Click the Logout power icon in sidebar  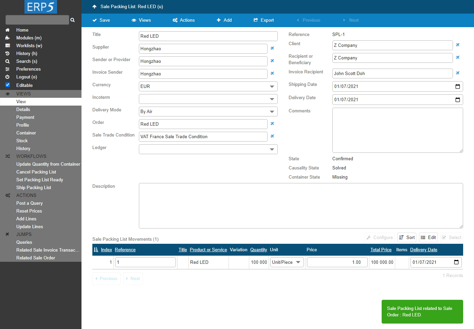tap(7, 77)
